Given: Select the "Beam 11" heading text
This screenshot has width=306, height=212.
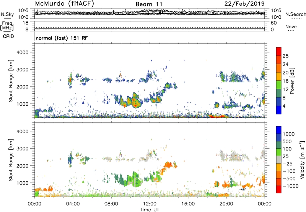Looking at the screenshot, I should (149, 4).
